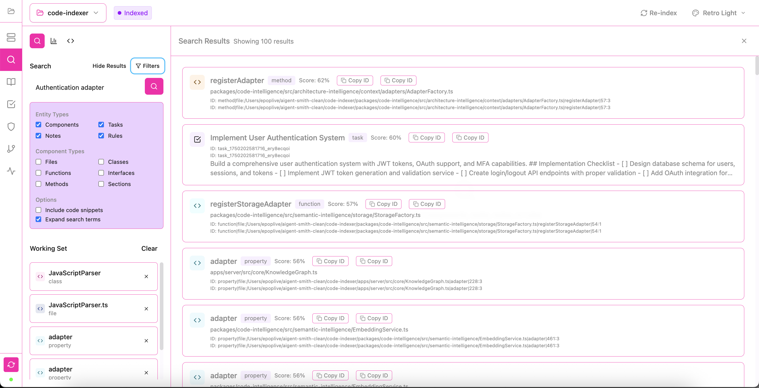Switch to the bar chart statistics tab
The width and height of the screenshot is (759, 388).
[54, 41]
